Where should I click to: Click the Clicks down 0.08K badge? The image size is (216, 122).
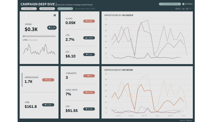89,21
